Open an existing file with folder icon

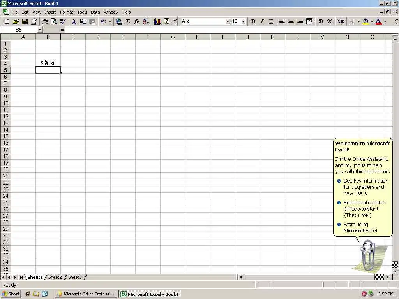point(16,21)
